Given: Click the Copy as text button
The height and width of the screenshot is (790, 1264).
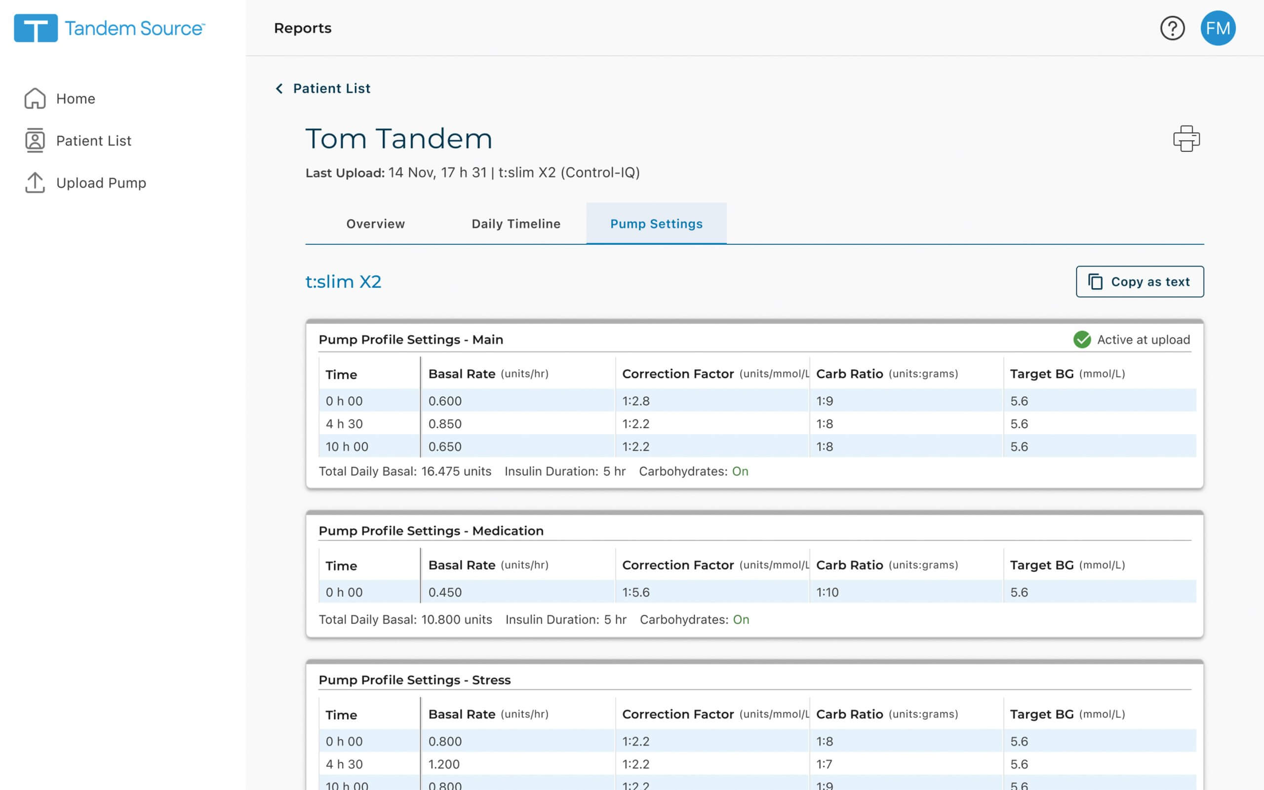Looking at the screenshot, I should click(1140, 282).
